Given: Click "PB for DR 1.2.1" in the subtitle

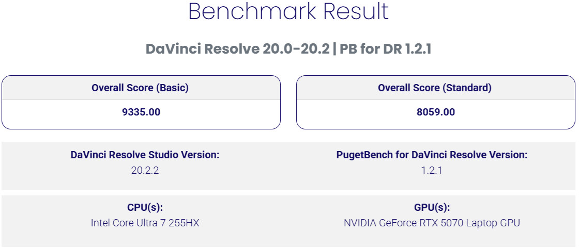Looking at the screenshot, I should point(383,49).
